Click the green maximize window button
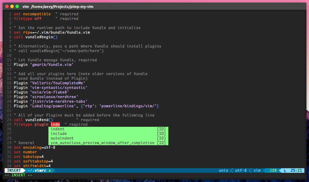 [x=17, y=6]
